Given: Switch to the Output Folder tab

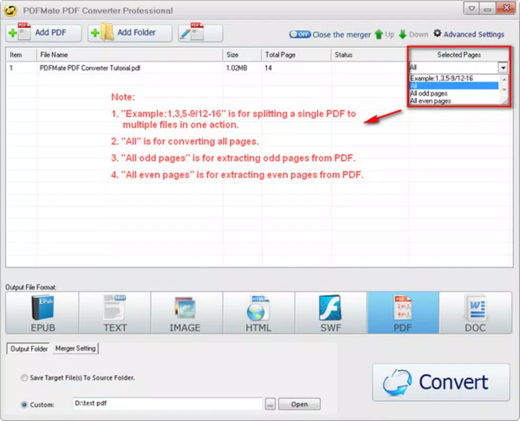Looking at the screenshot, I should point(29,349).
